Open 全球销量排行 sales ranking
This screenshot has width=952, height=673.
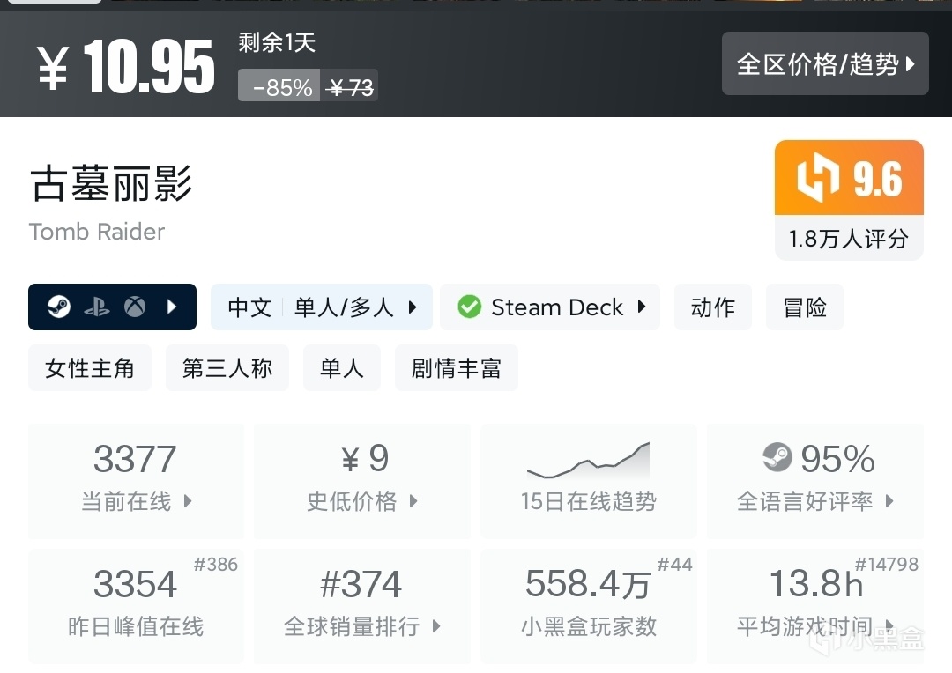(x=362, y=605)
